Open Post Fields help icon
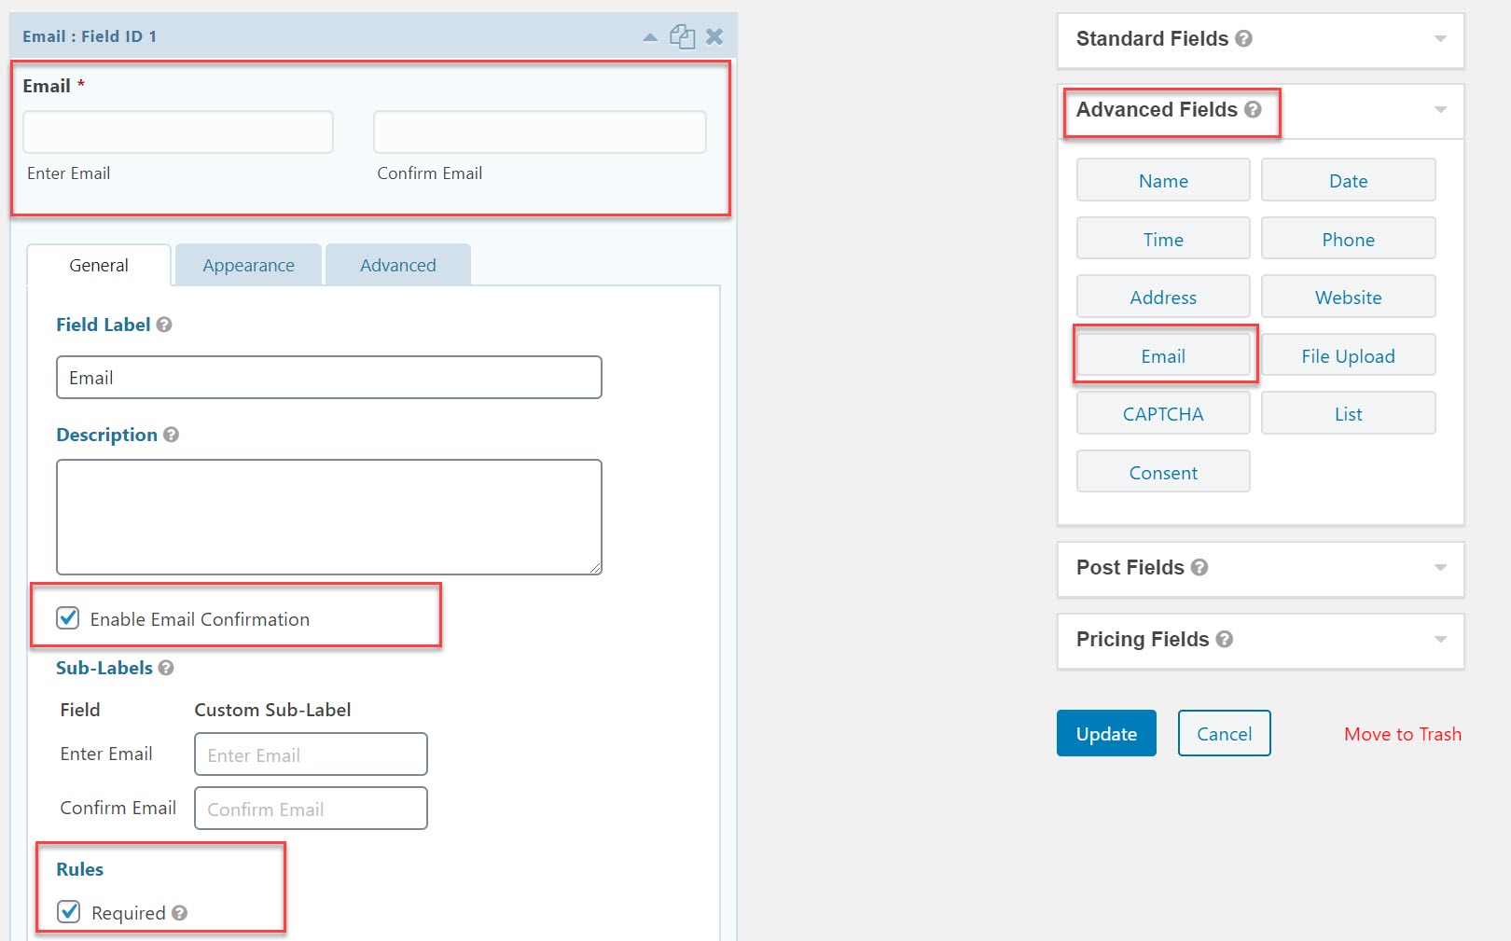The image size is (1511, 941). click(x=1199, y=567)
